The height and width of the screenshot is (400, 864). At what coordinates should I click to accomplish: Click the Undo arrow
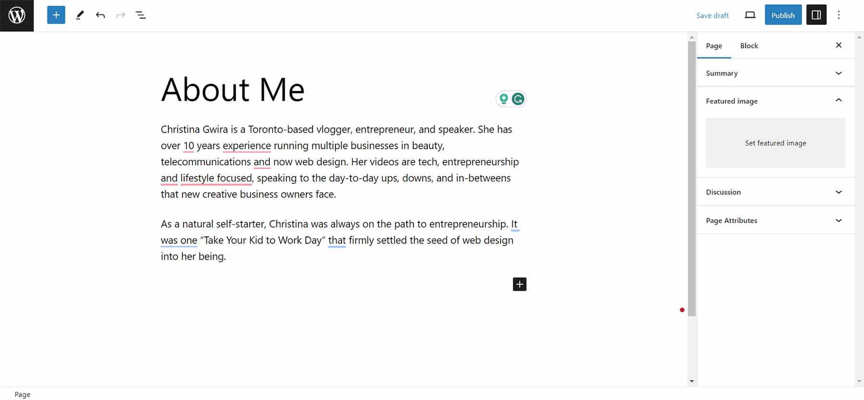(x=100, y=15)
